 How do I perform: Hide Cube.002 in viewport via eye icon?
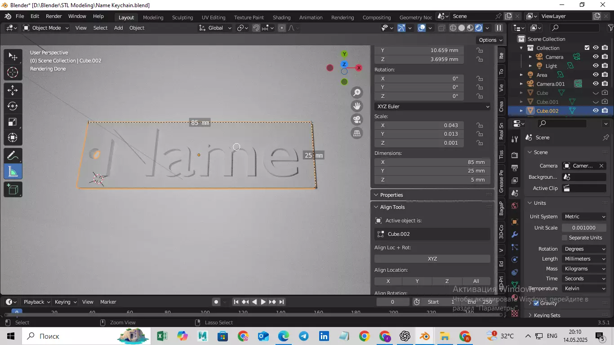596,111
